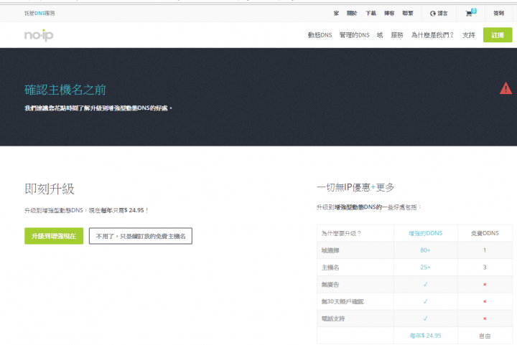The image size is (517, 345).
Task: Click the 域選擇 row label
Action: click(330, 250)
